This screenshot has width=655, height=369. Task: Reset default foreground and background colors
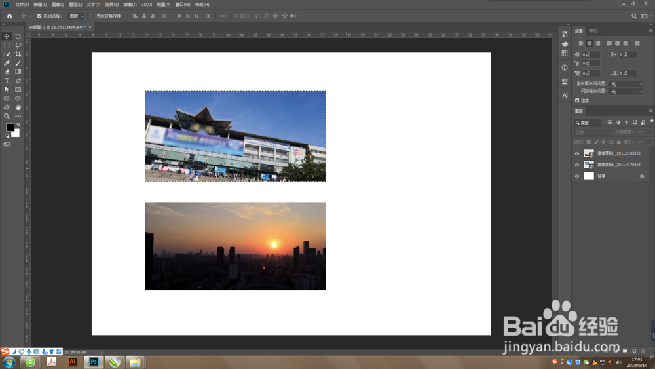pyautogui.click(x=7, y=136)
